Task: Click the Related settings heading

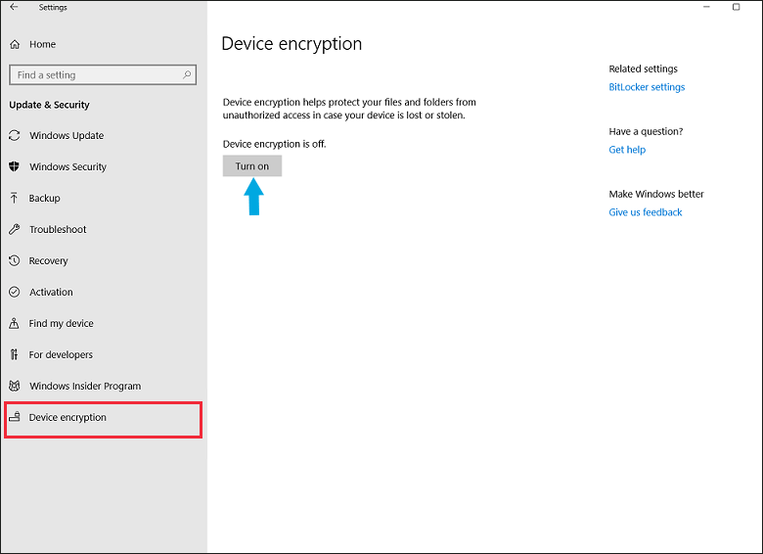Action: (643, 69)
